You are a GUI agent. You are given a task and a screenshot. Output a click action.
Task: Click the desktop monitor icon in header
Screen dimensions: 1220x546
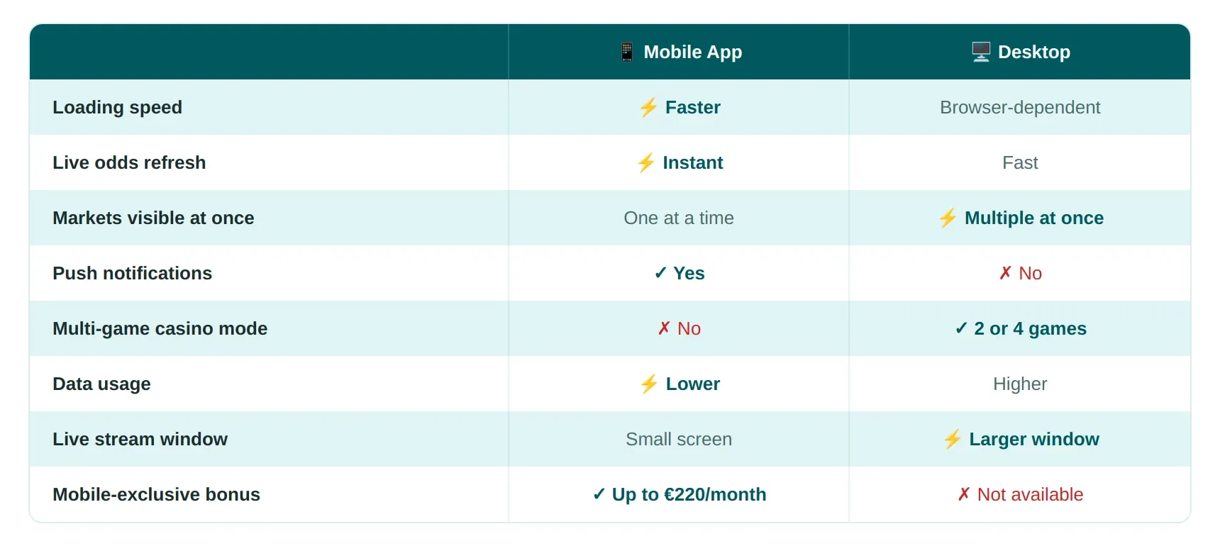pos(981,52)
